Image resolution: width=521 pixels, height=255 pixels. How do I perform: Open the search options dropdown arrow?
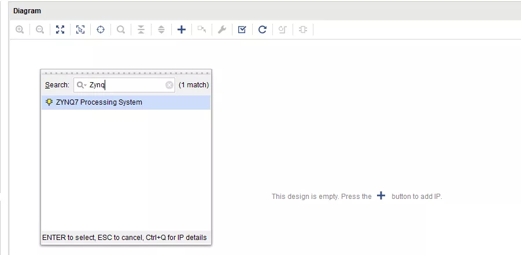tap(82, 85)
